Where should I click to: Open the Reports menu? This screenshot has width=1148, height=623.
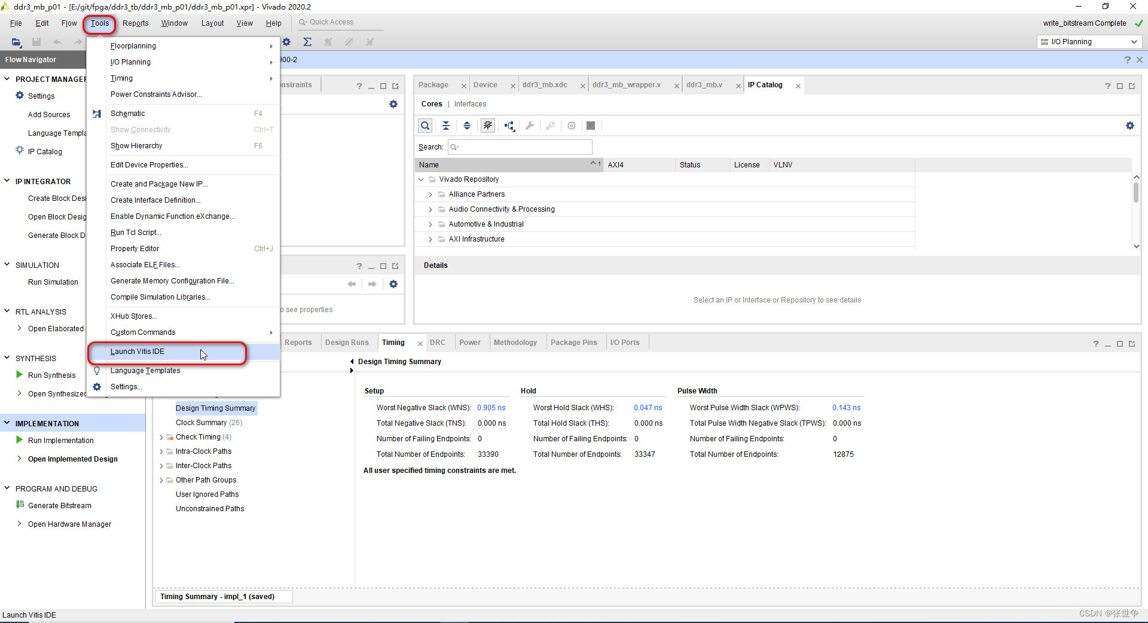(136, 23)
